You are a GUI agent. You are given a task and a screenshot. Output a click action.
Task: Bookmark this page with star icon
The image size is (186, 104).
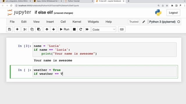[x=167, y=5]
